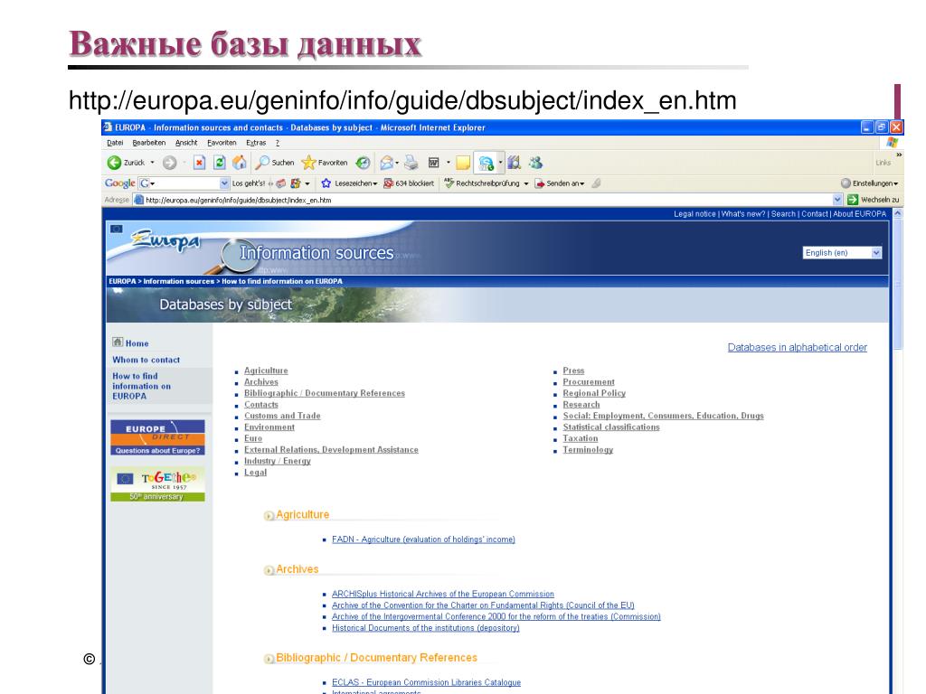Click the About EUROPA header link
The width and height of the screenshot is (926, 694).
coord(859,214)
